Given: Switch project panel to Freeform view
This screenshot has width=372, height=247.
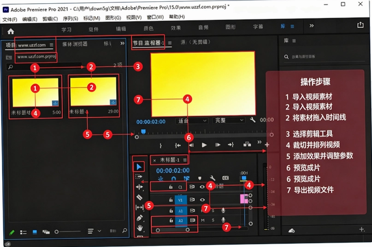Looking at the screenshot, I should (x=46, y=232).
